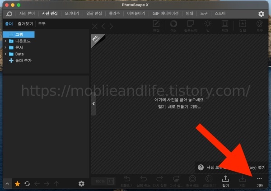Go up one folder with up arrow
Viewport: 271px width, 191px height.
tap(56, 184)
